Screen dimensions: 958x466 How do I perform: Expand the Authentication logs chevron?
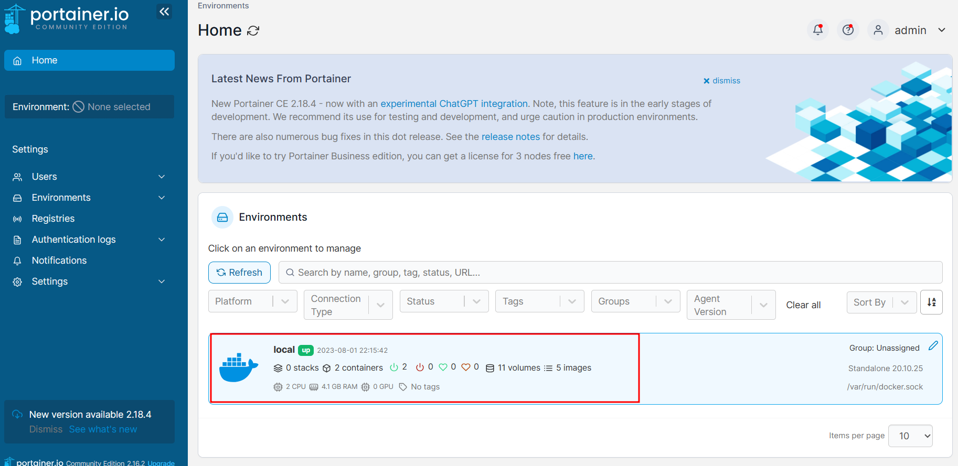coord(162,240)
